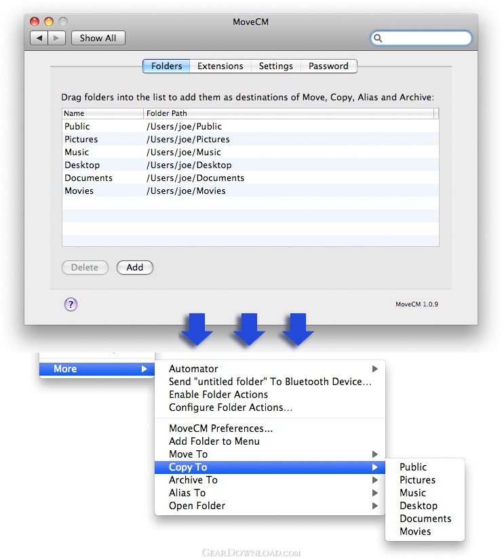
Task: Click the highlighted Copy To item
Action: click(270, 467)
